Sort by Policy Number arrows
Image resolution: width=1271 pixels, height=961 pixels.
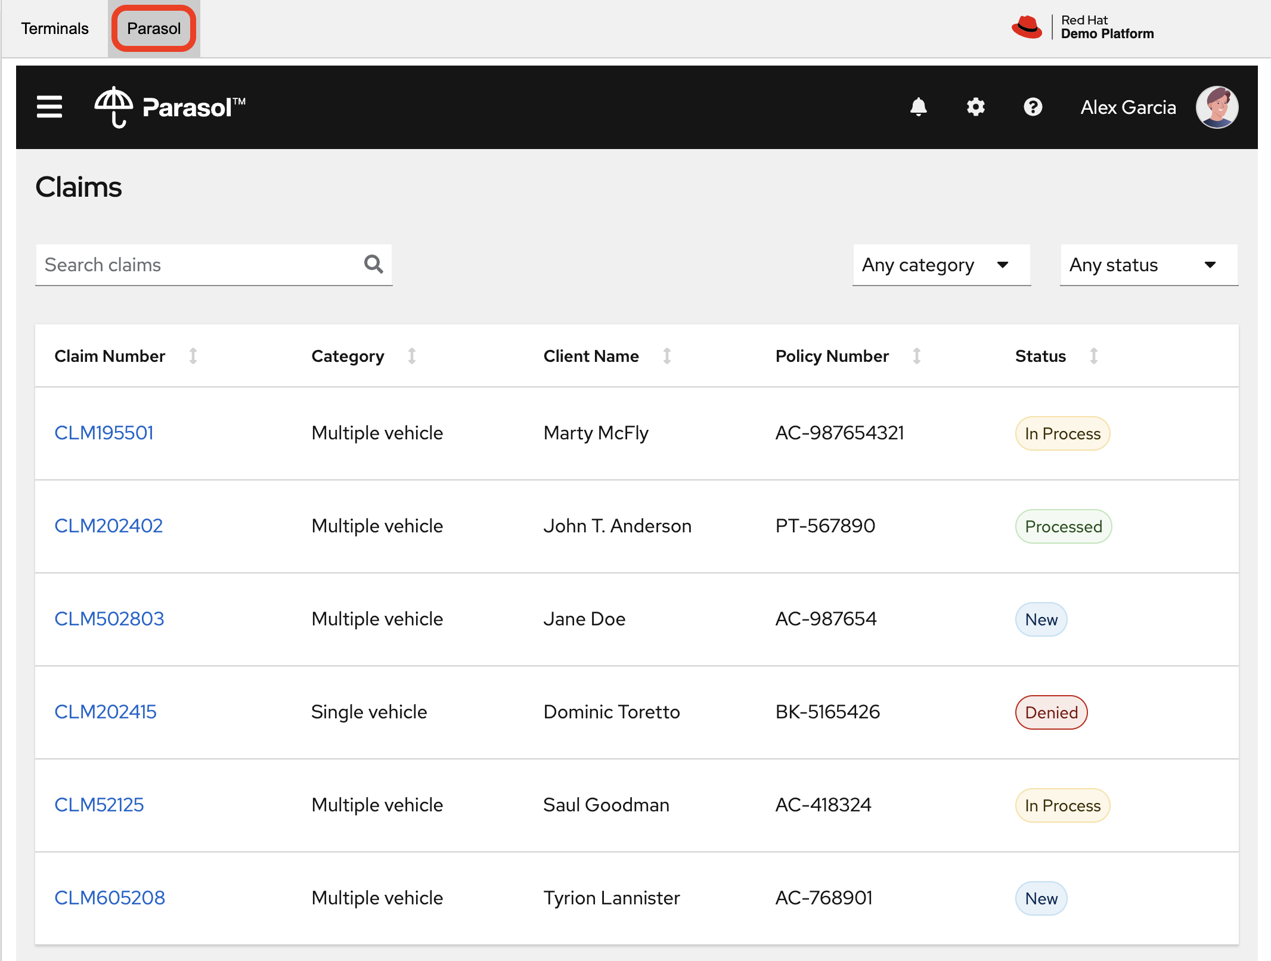pyautogui.click(x=917, y=356)
